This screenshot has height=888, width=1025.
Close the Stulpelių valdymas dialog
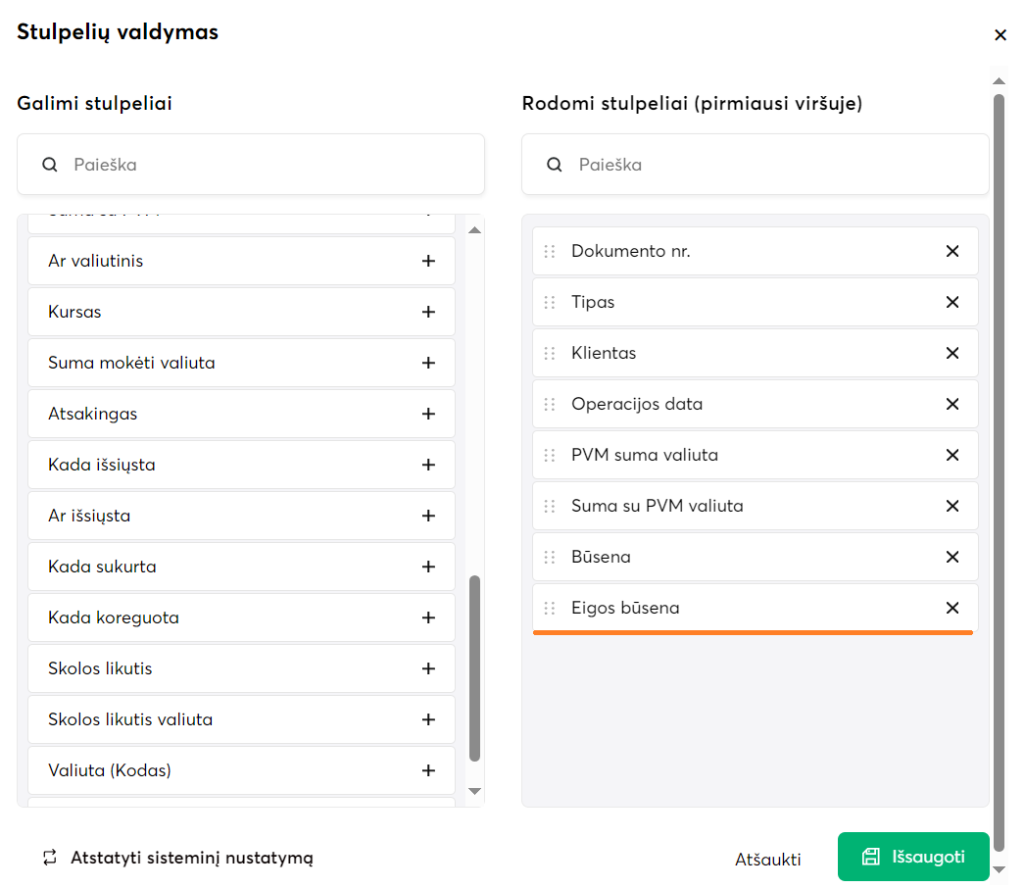tap(1001, 35)
